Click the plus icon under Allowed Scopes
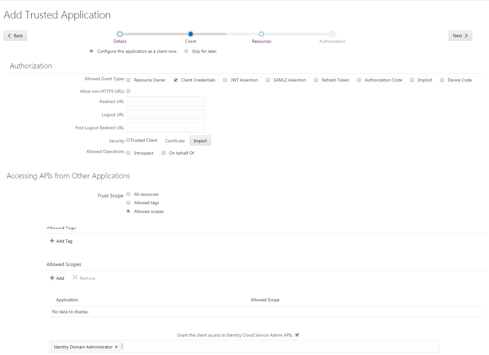 click(x=52, y=278)
